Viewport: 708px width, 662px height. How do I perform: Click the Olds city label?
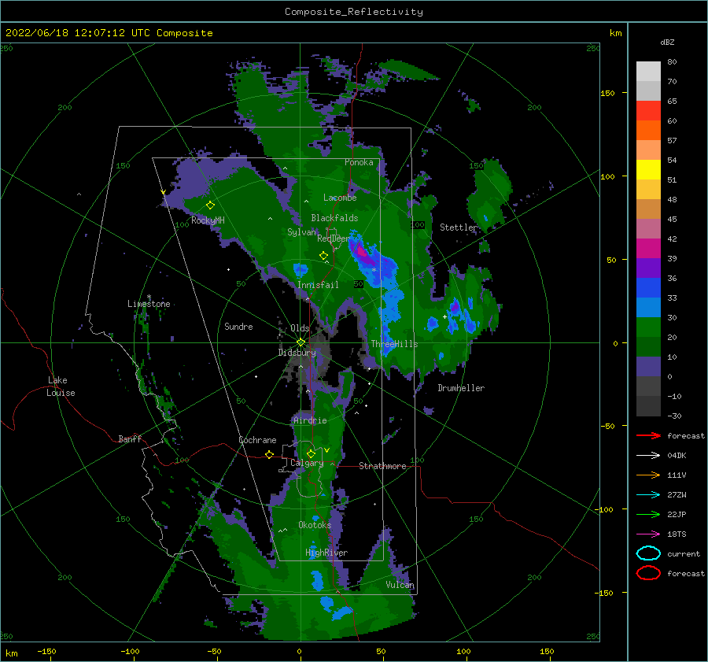click(300, 328)
